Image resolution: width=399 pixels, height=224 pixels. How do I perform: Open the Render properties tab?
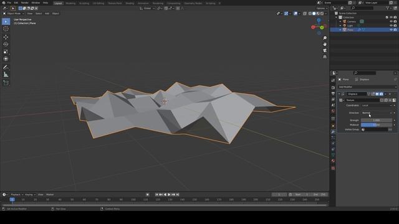[x=333, y=88]
